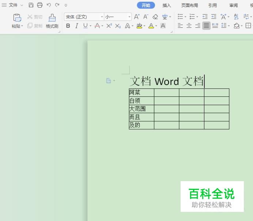Viewport: 253px width, 221px height.
Task: Expand the font size dropdown
Action: [x=129, y=17]
